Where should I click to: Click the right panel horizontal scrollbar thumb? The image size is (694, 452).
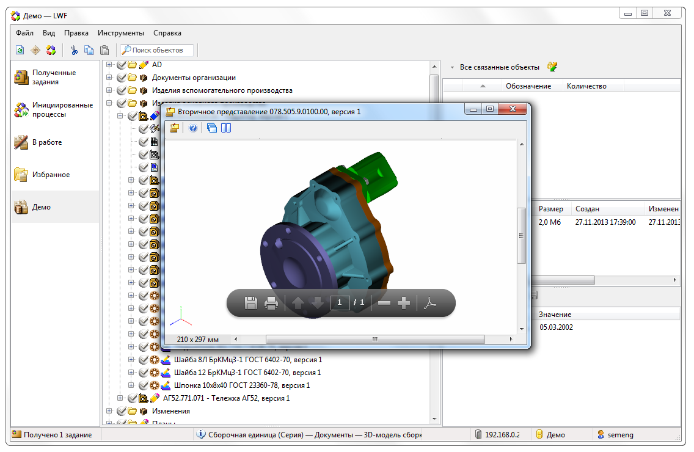563,280
